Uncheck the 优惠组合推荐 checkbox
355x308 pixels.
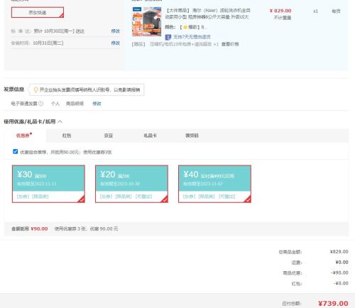coord(16,151)
